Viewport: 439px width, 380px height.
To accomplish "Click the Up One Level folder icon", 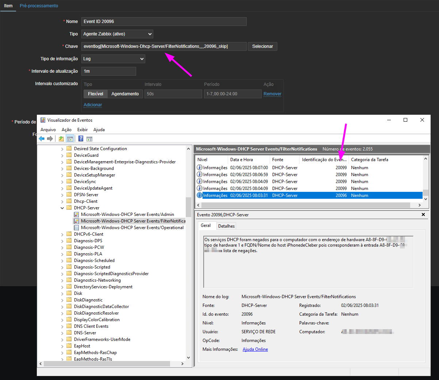I will click(61, 139).
